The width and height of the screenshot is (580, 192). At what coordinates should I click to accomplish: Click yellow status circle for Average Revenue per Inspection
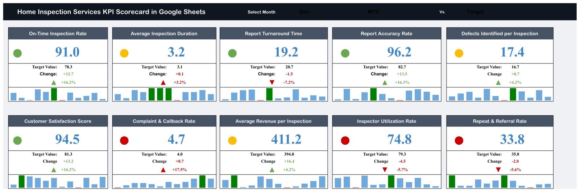232,141
